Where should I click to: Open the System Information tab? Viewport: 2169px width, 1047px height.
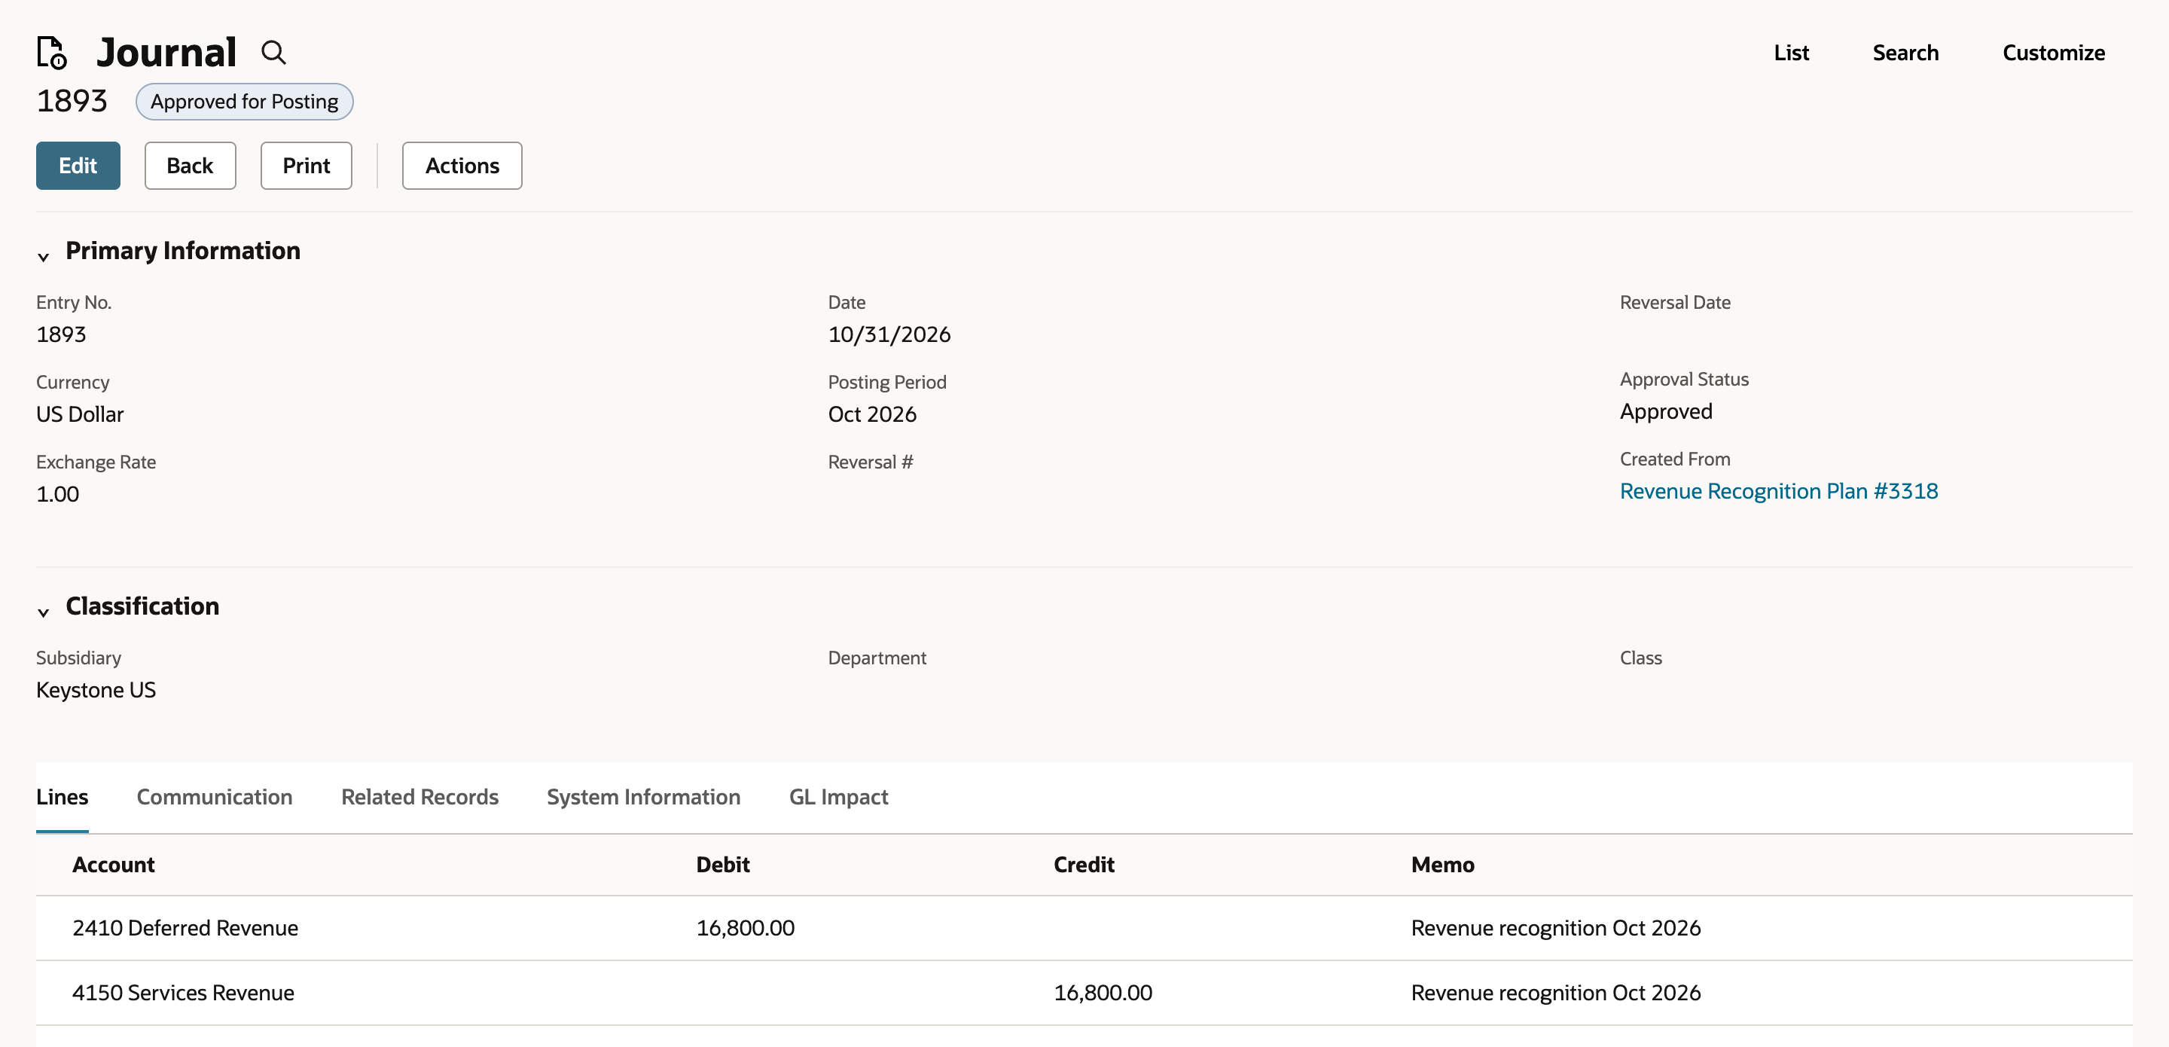click(643, 797)
